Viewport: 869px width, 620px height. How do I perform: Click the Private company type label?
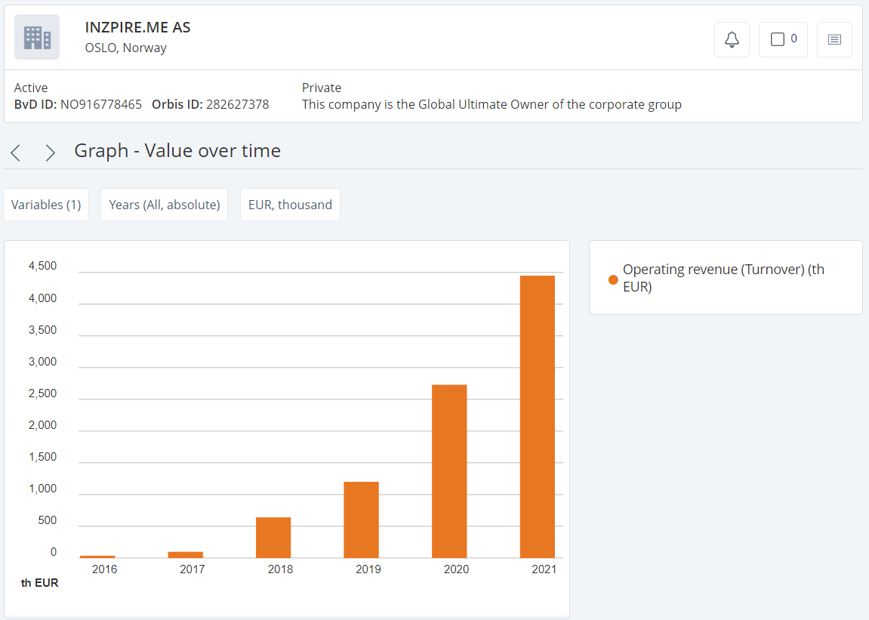(x=322, y=88)
